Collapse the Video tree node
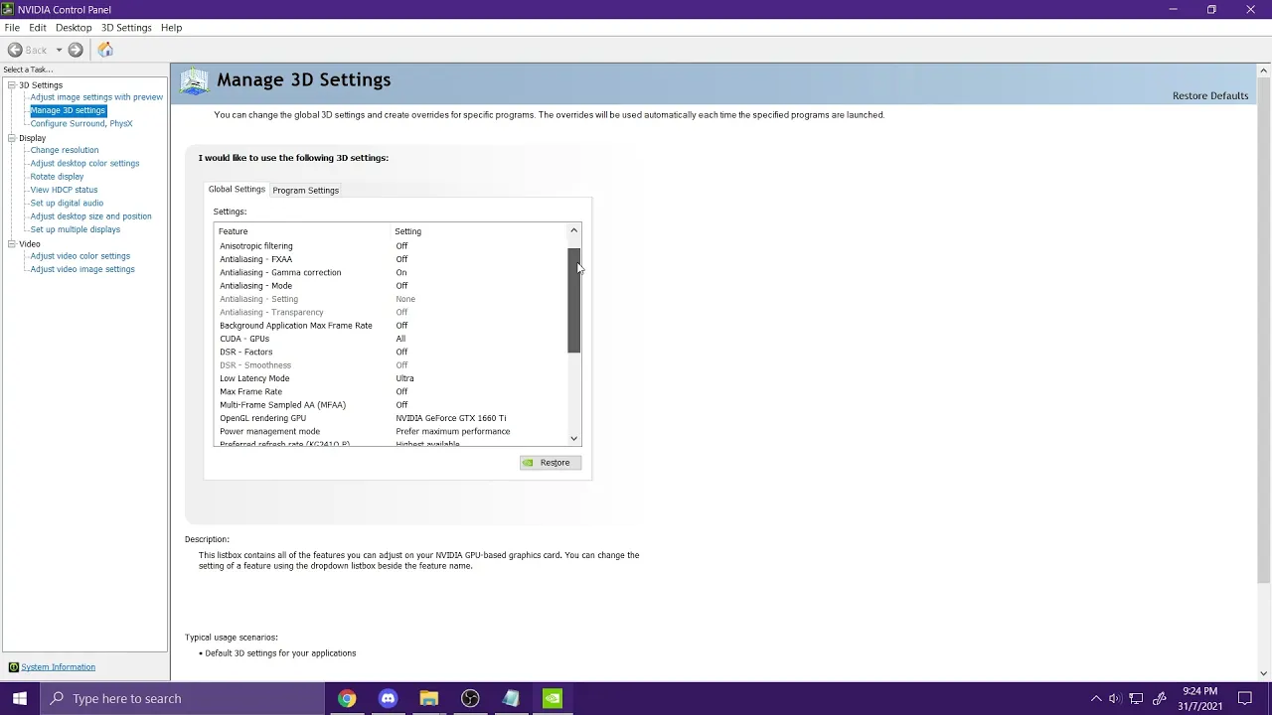This screenshot has width=1272, height=715. [x=11, y=243]
